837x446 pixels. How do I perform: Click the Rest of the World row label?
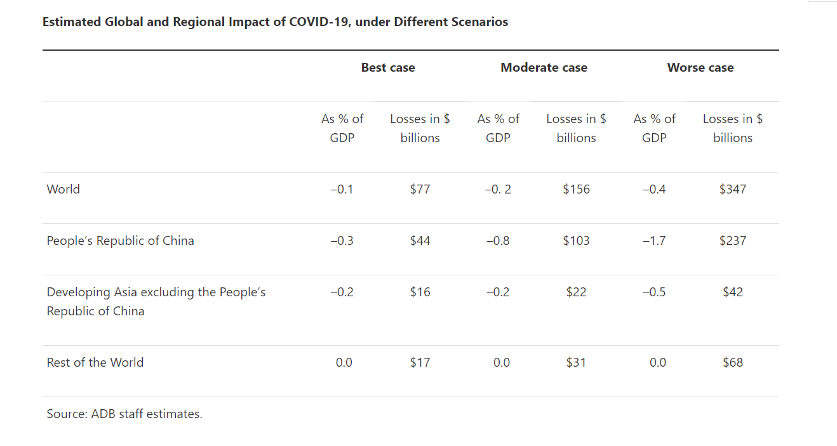pyautogui.click(x=95, y=362)
